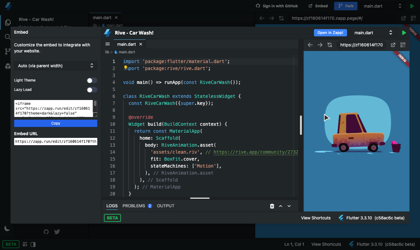Click main.dart breadcrumb in embed editor
420x250 pixels.
click(x=125, y=52)
